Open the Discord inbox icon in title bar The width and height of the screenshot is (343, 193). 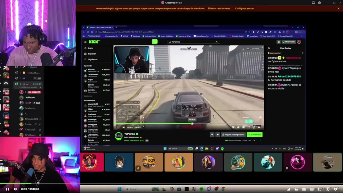[313, 3]
